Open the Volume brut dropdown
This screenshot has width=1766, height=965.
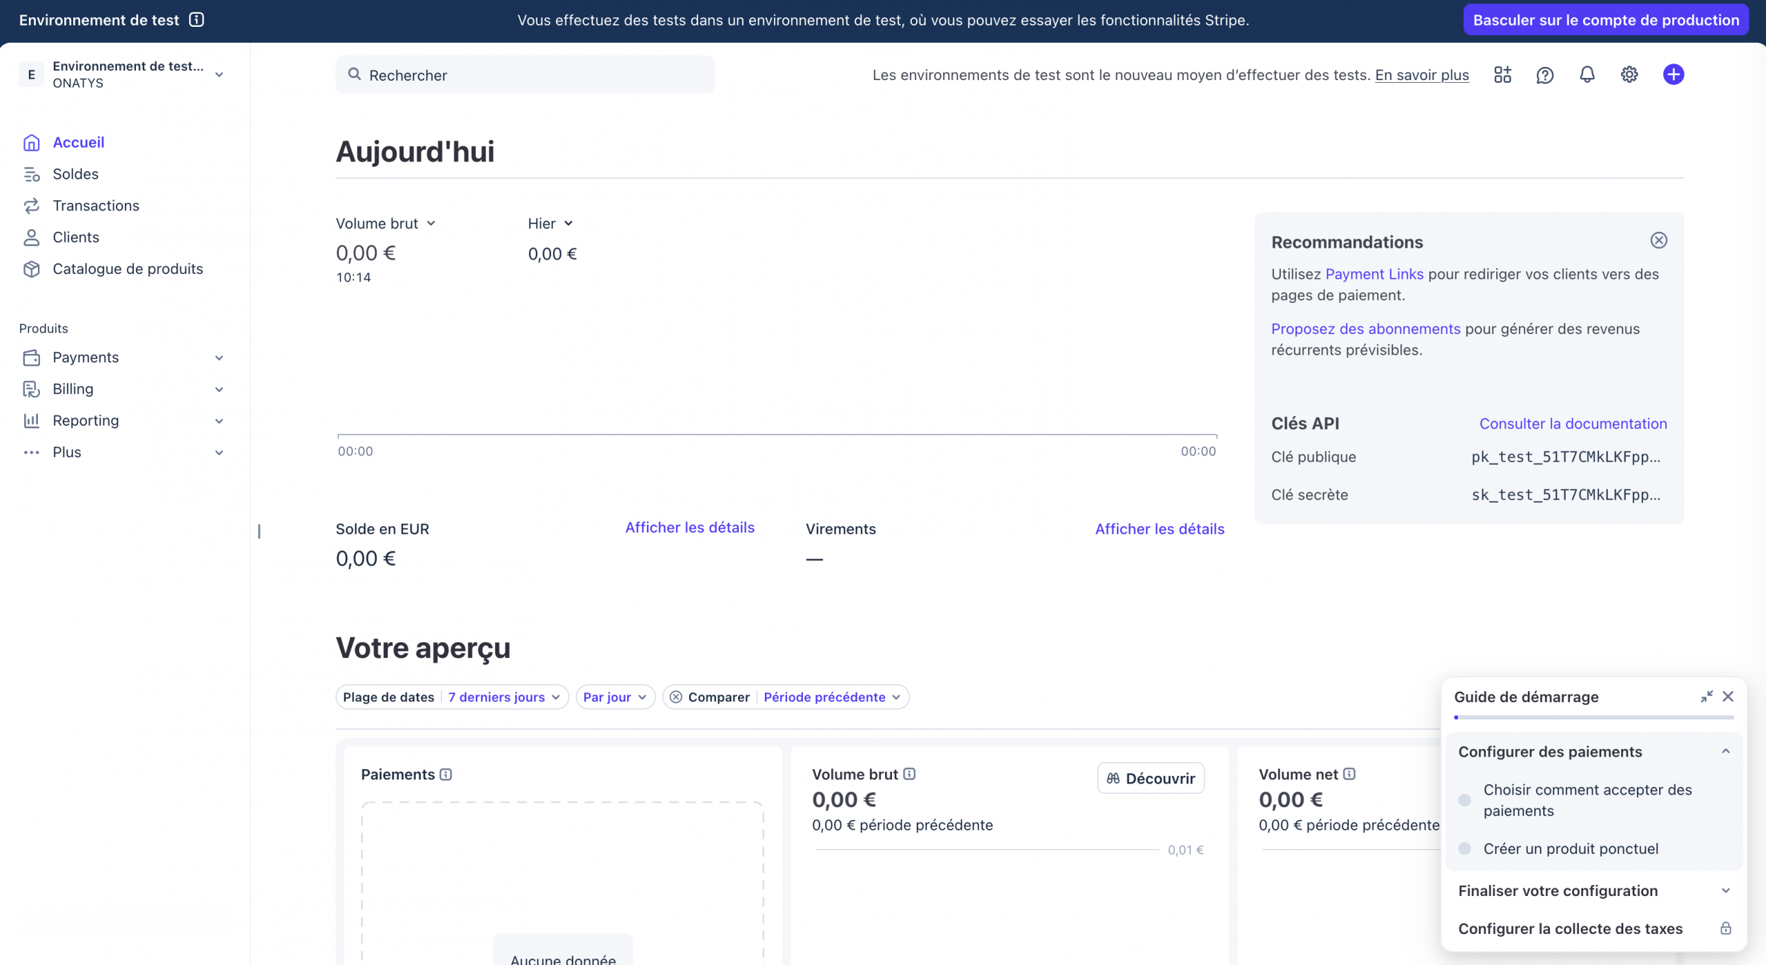tap(385, 223)
